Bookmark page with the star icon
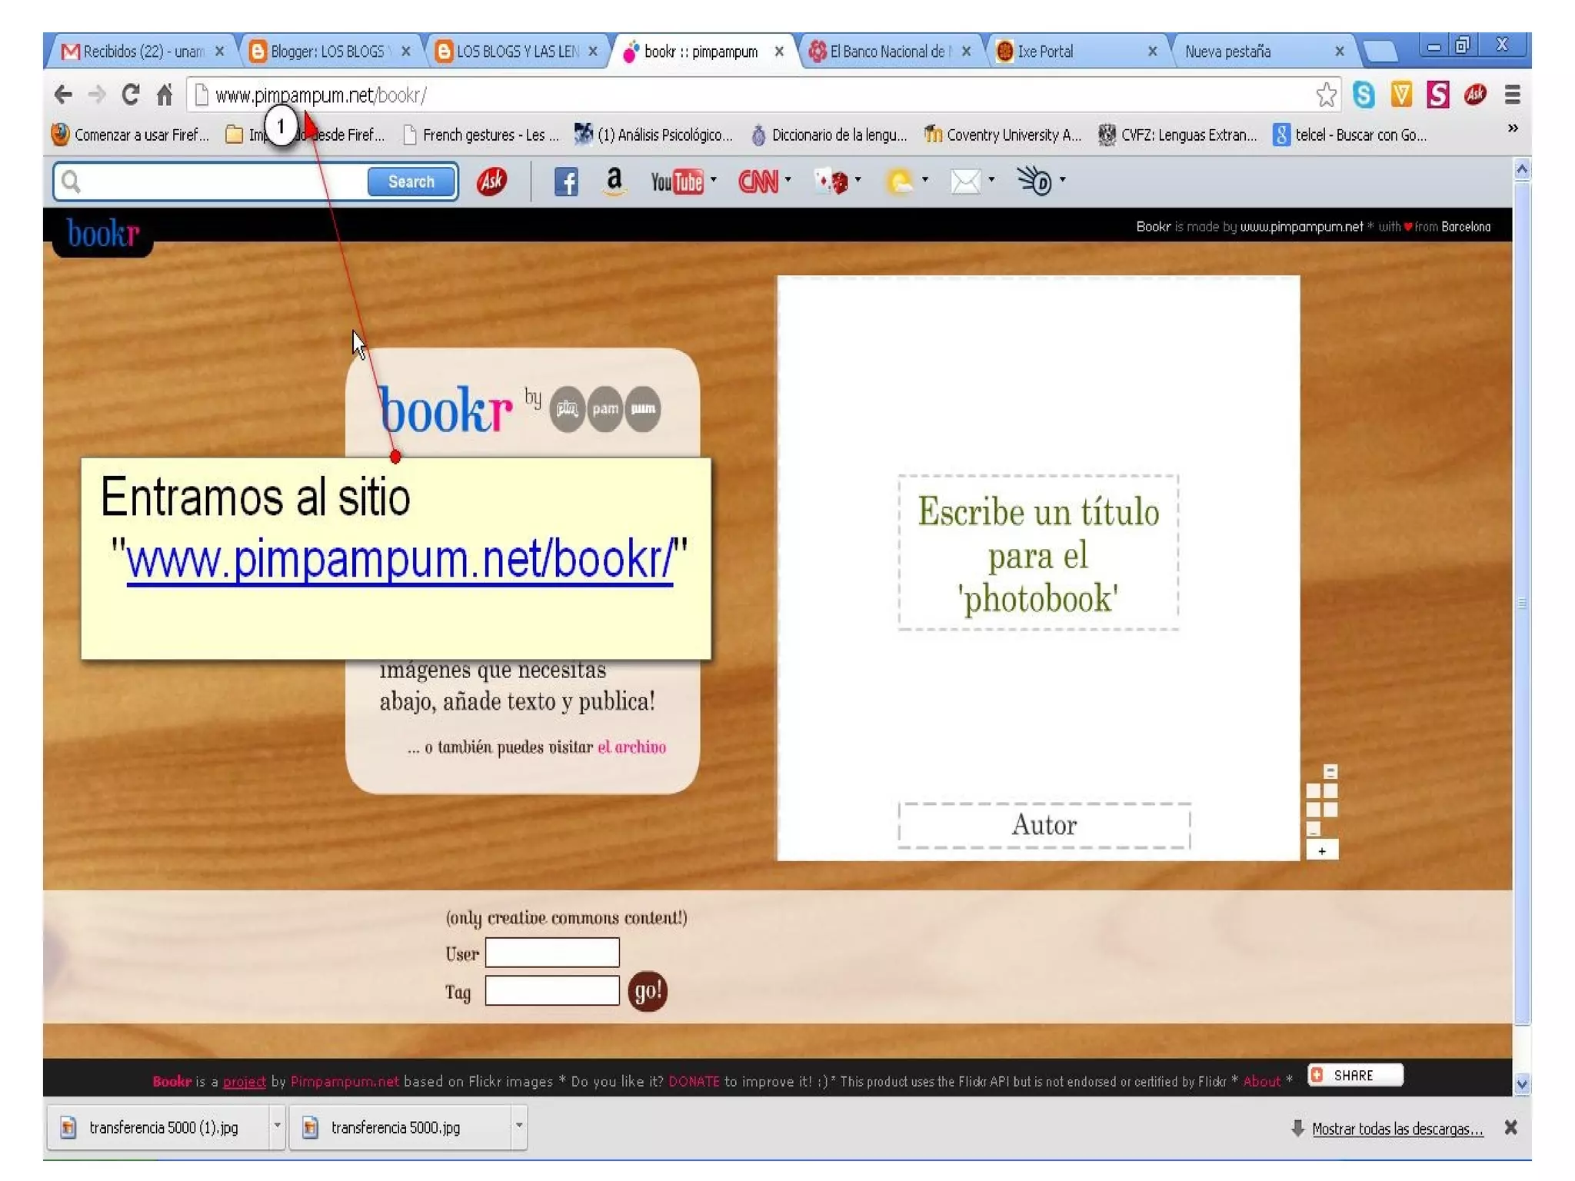 point(1325,95)
